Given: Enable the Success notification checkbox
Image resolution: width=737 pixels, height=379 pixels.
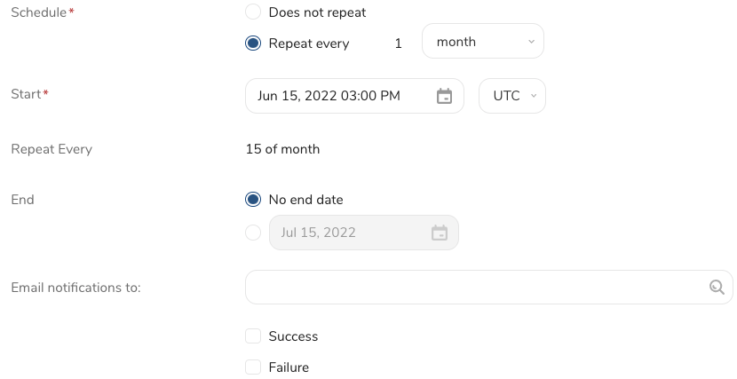Looking at the screenshot, I should (x=253, y=336).
